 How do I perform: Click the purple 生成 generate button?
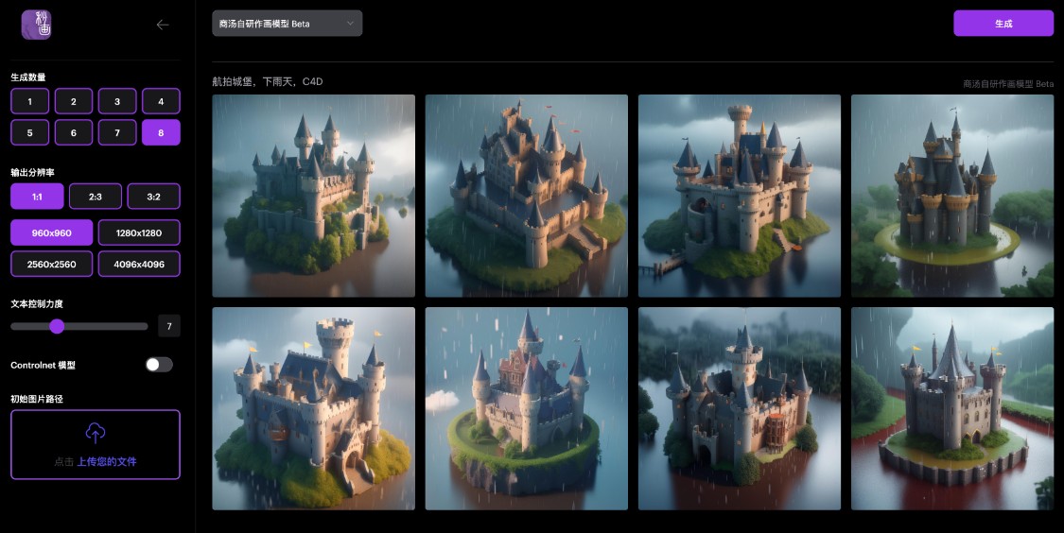pos(1003,23)
